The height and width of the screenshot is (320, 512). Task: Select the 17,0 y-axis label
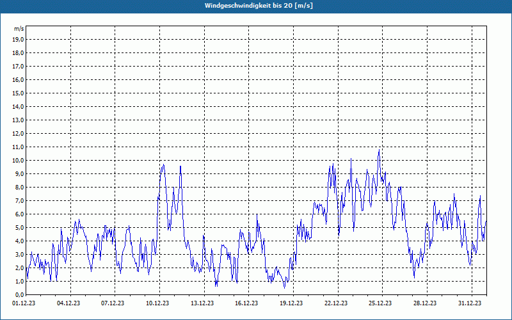(18, 67)
